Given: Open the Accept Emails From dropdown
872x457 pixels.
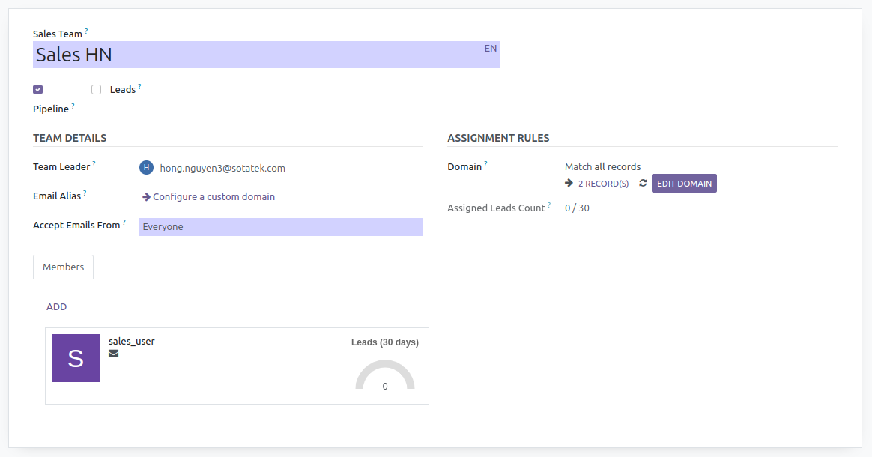Looking at the screenshot, I should point(281,226).
